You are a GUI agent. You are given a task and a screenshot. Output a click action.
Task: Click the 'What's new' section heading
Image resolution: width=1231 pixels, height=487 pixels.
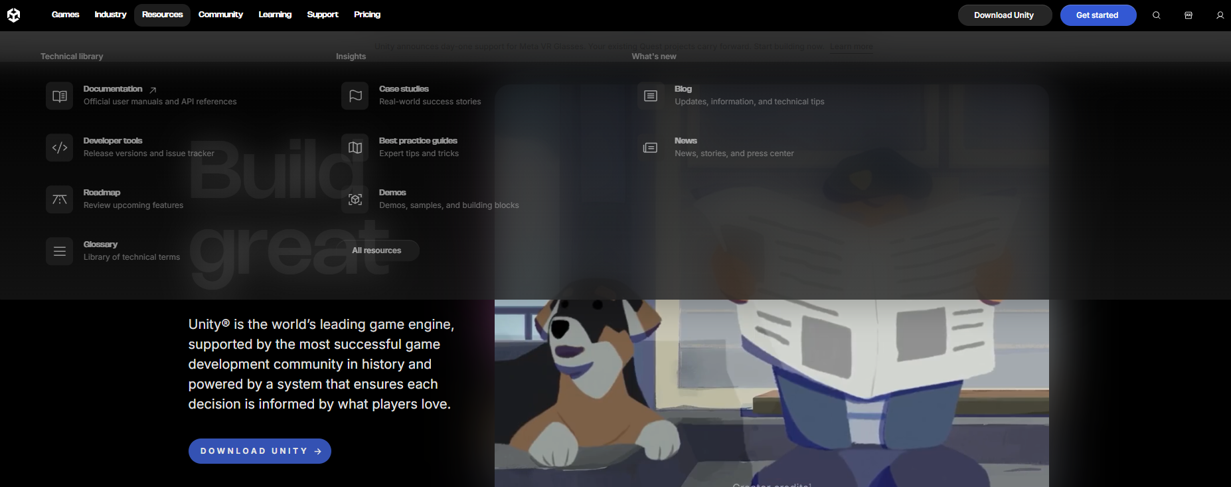[654, 56]
